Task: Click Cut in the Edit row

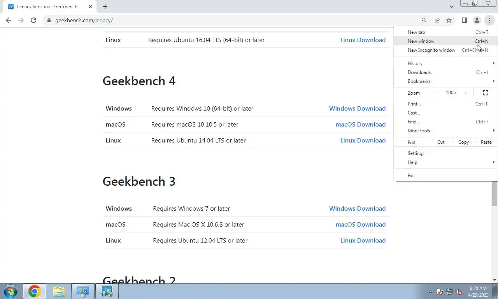Action: pos(441,142)
